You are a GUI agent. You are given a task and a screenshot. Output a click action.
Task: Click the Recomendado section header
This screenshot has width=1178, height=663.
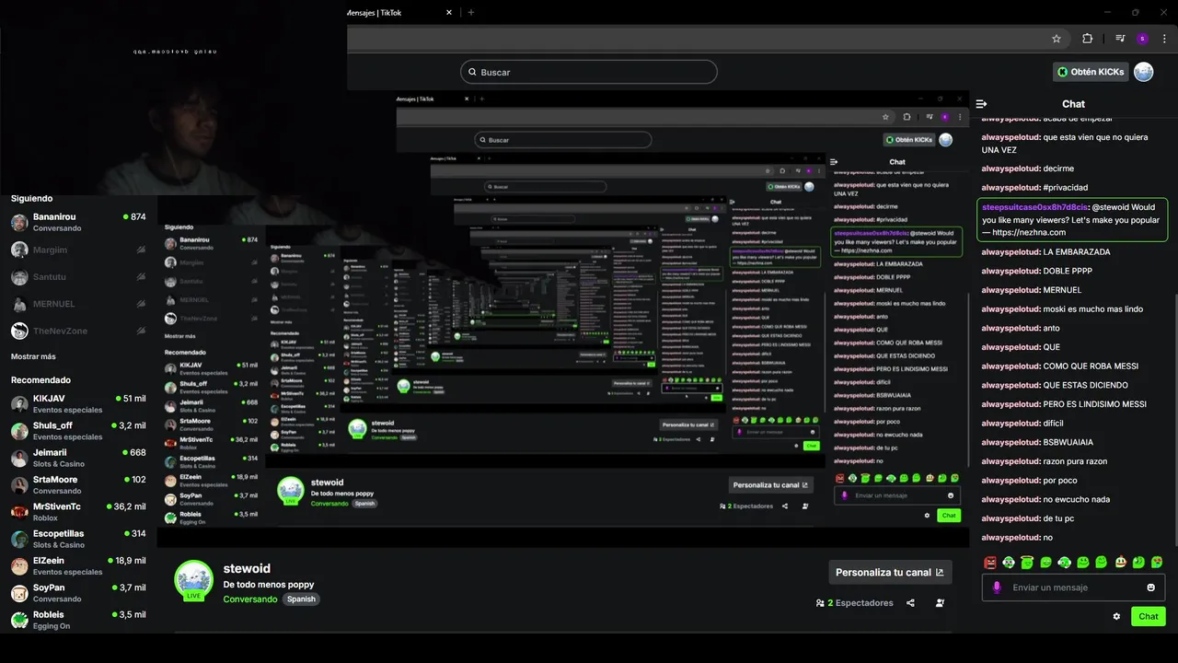point(40,379)
